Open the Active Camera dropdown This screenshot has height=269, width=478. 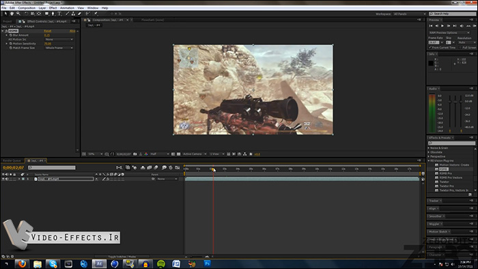(194, 154)
